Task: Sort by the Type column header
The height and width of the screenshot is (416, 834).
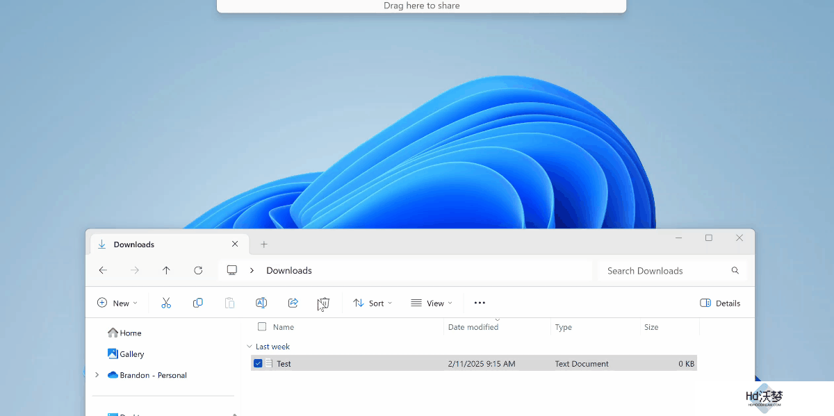Action: [x=564, y=327]
